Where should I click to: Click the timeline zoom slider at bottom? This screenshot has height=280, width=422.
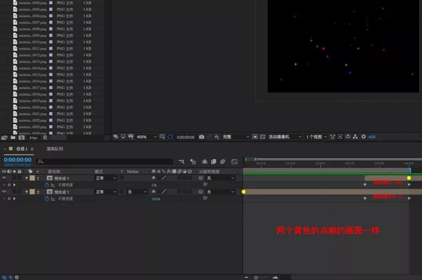256,278
